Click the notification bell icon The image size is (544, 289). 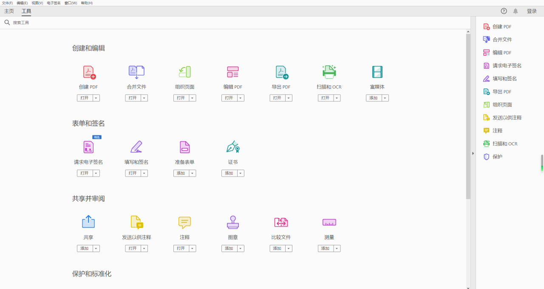coord(516,11)
